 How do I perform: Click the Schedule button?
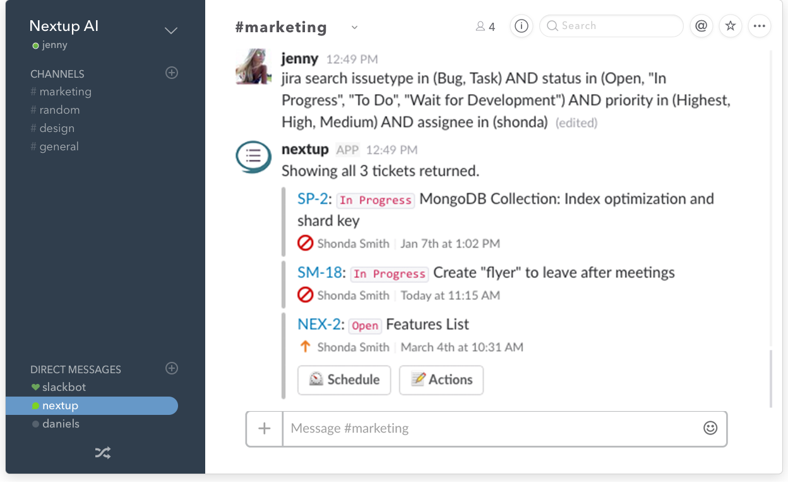pos(344,380)
